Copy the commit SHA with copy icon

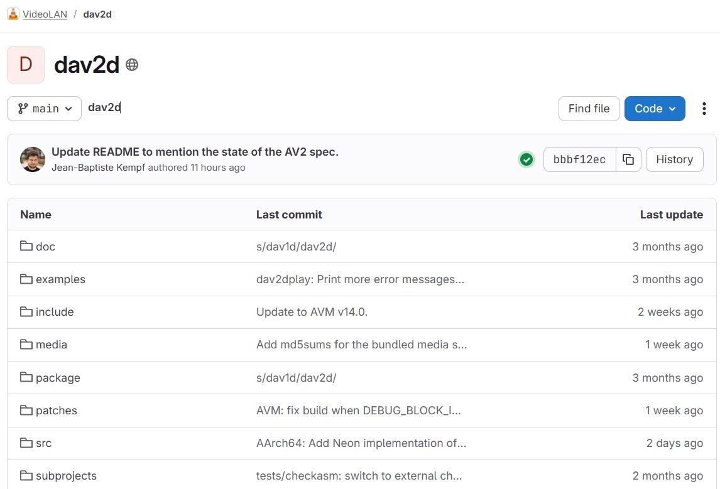coord(628,159)
